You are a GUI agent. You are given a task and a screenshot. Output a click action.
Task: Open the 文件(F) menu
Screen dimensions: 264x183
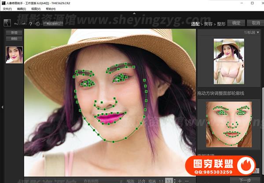click(7, 9)
